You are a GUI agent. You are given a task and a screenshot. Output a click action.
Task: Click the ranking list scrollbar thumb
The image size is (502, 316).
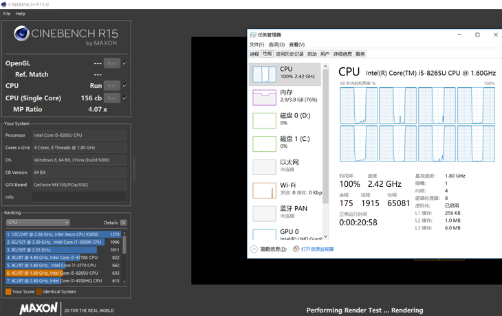124,245
